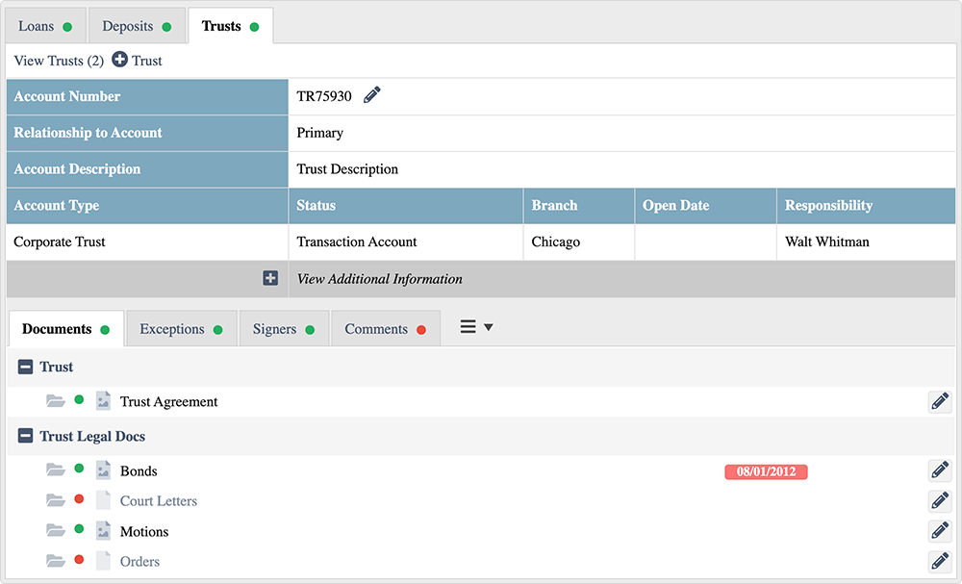Click the pencil icon beside account number TR75930

pos(372,95)
